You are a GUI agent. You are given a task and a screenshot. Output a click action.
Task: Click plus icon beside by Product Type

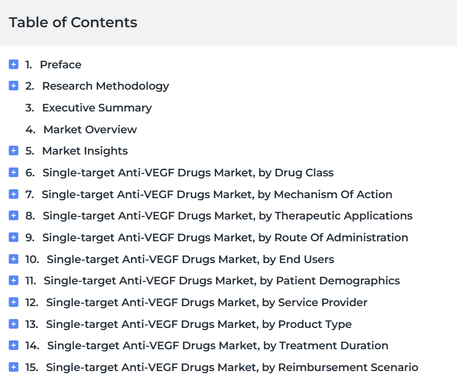13,324
